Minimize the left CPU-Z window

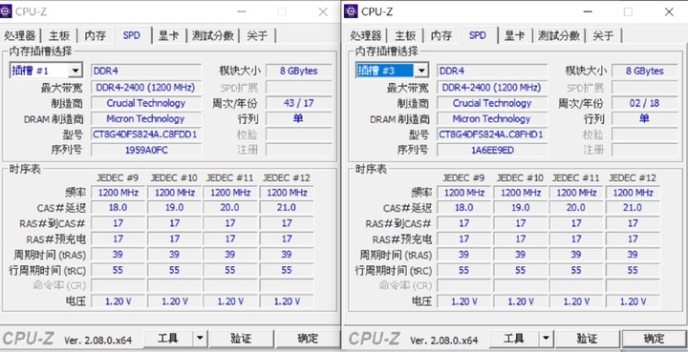click(x=242, y=11)
